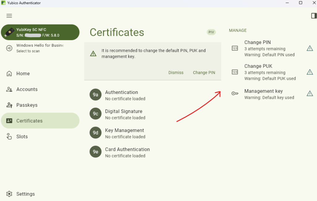Open the 9e Card Authentication slot
Image resolution: width=317 pixels, height=201 pixels.
tap(153, 152)
